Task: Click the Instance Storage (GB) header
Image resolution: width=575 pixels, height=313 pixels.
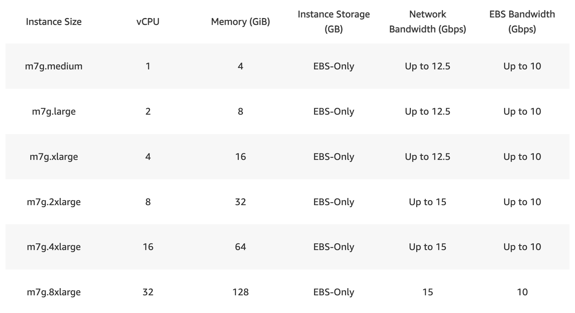Action: (x=333, y=22)
